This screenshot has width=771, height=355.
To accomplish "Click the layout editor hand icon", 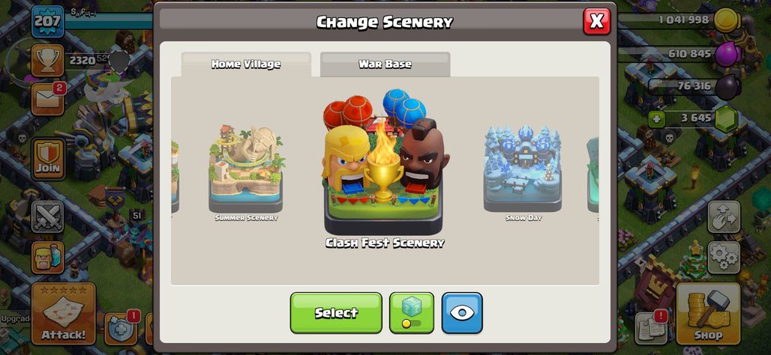I will 724,216.
